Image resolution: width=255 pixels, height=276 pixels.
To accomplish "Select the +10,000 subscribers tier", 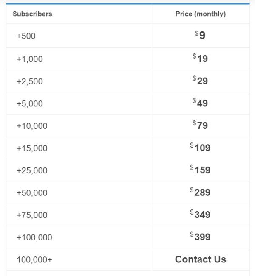I will coord(128,125).
